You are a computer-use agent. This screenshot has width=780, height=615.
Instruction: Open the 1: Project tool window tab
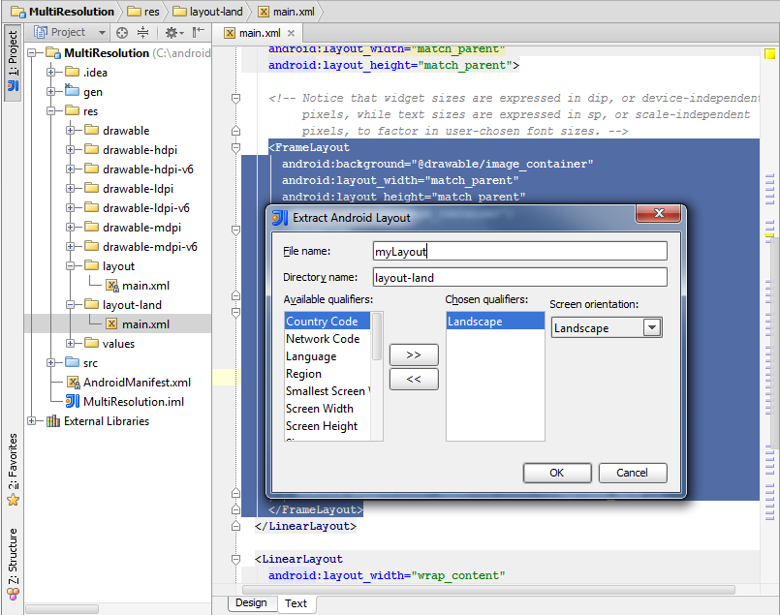tap(13, 62)
